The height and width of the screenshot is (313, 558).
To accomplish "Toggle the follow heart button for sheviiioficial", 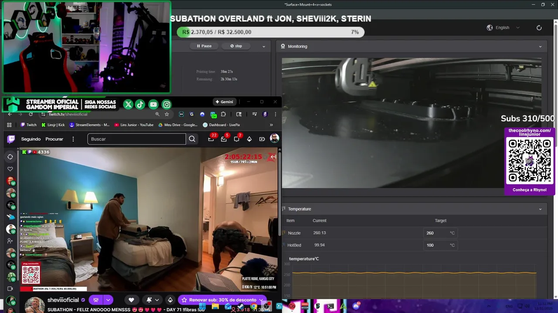I will tap(131, 300).
